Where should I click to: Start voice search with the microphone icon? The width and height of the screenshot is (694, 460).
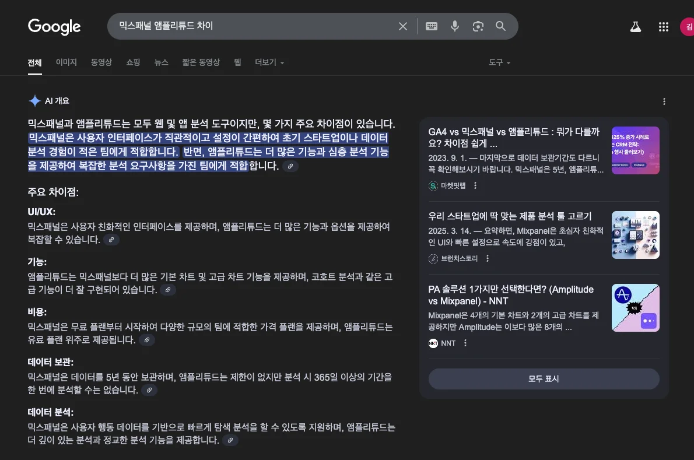click(x=454, y=26)
